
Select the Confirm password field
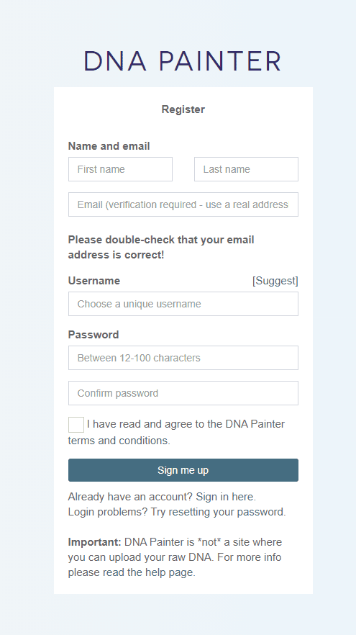tap(183, 393)
